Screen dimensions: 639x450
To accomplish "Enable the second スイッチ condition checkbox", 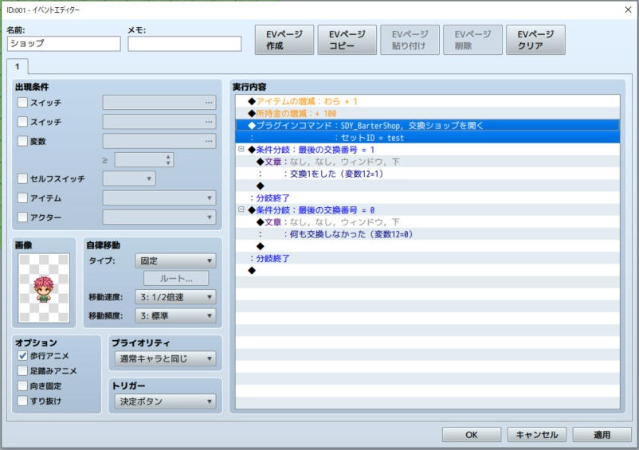I will pyautogui.click(x=22, y=121).
